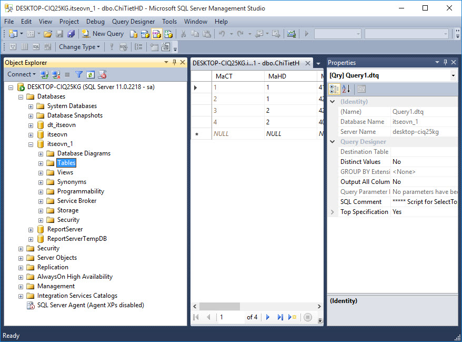Click the Activity Monitor icon
462x342 pixels.
coord(292,34)
